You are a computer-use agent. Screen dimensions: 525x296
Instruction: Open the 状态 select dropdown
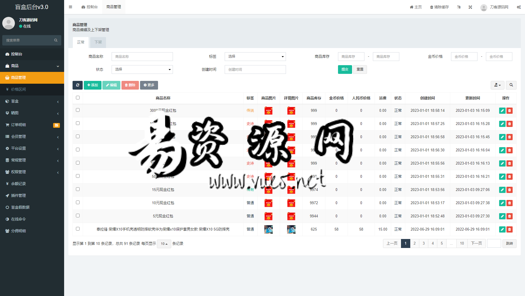pyautogui.click(x=142, y=70)
